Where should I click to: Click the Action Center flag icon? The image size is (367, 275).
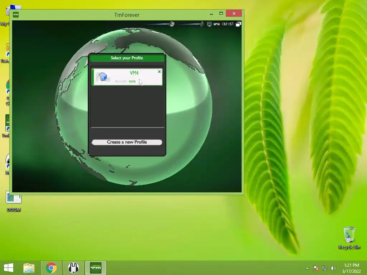click(316, 268)
